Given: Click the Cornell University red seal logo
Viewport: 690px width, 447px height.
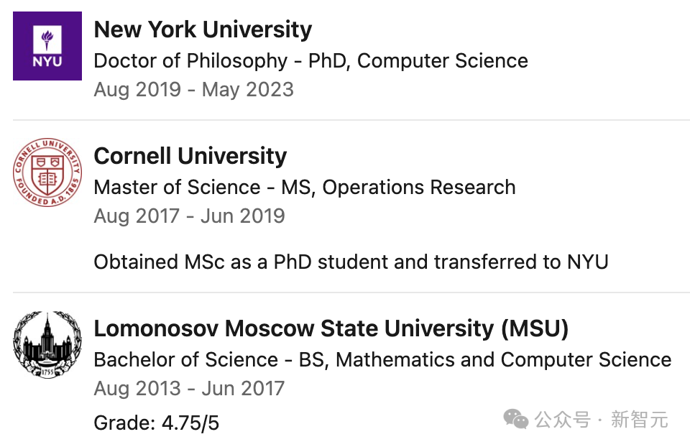Looking at the screenshot, I should point(47,172).
